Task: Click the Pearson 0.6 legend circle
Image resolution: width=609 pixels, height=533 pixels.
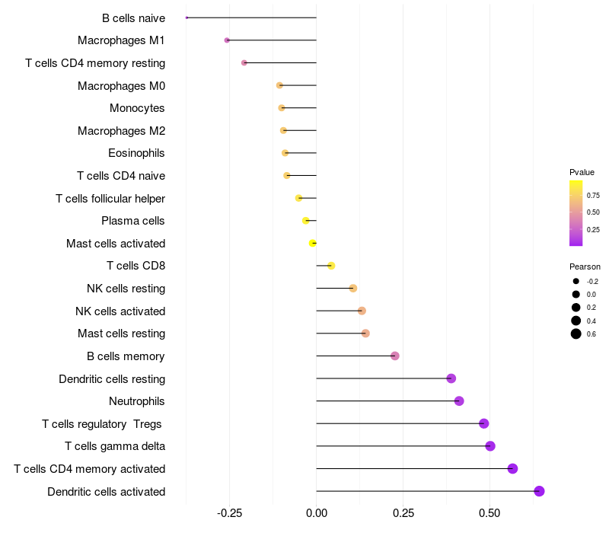Action: coord(576,334)
